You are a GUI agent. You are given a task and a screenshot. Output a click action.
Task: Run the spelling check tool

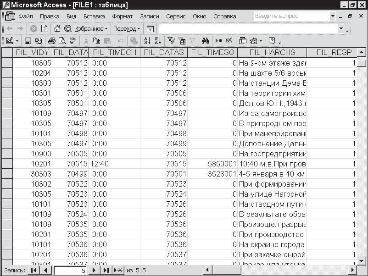(72, 40)
